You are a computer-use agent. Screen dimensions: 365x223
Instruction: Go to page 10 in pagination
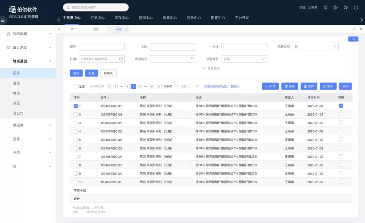click(152, 86)
